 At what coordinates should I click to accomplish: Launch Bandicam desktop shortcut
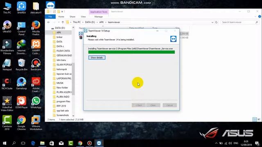point(36,65)
